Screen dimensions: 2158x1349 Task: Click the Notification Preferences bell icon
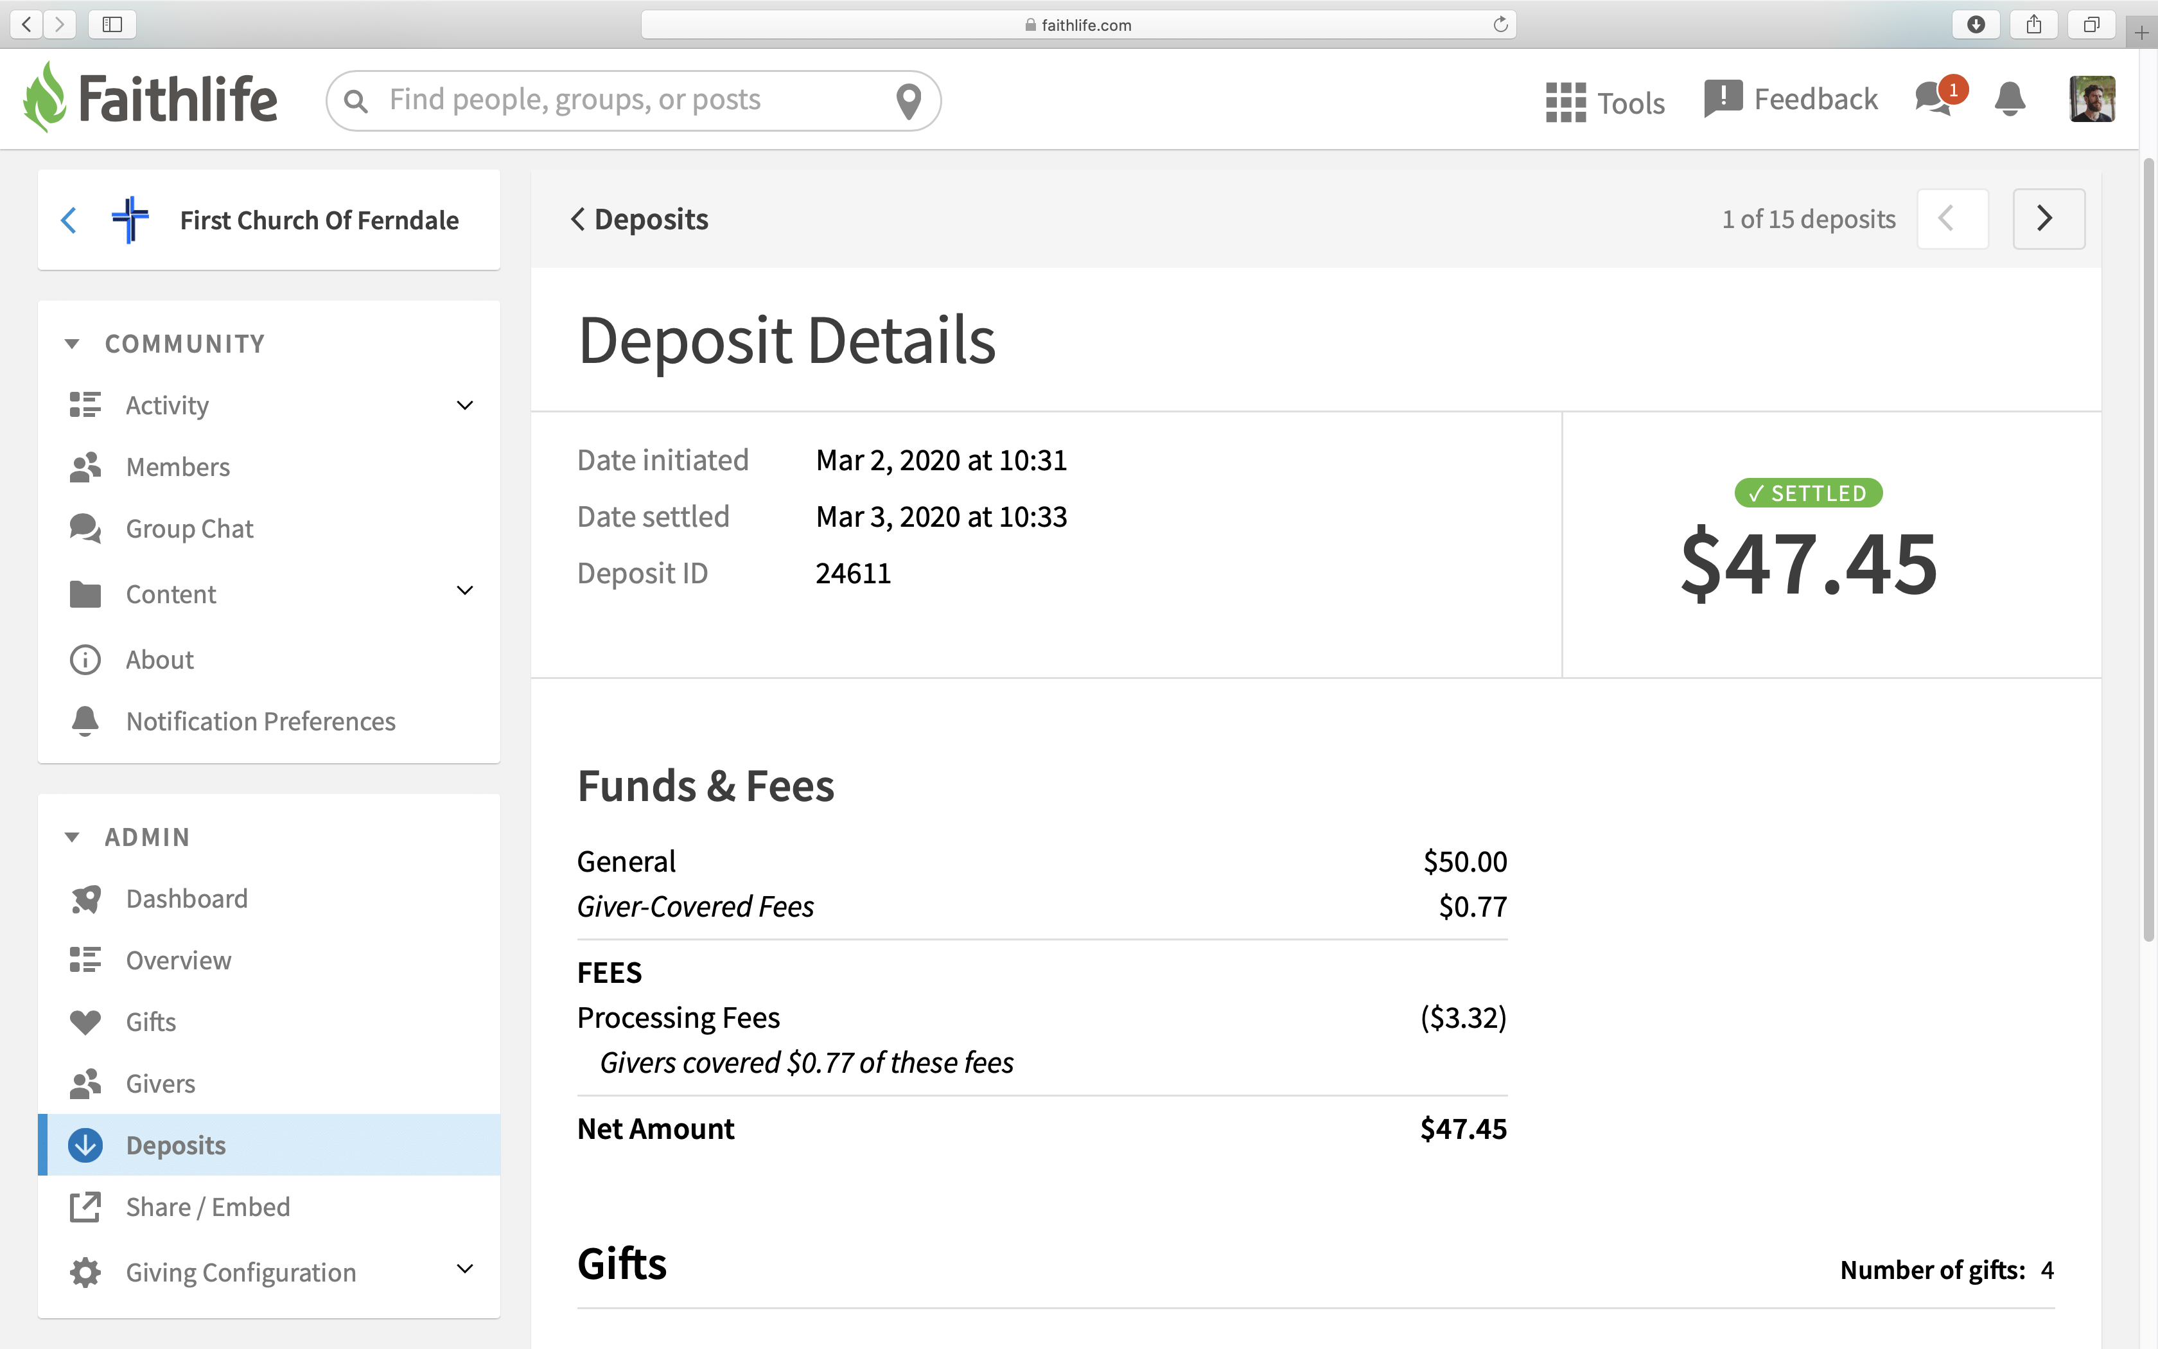(85, 720)
